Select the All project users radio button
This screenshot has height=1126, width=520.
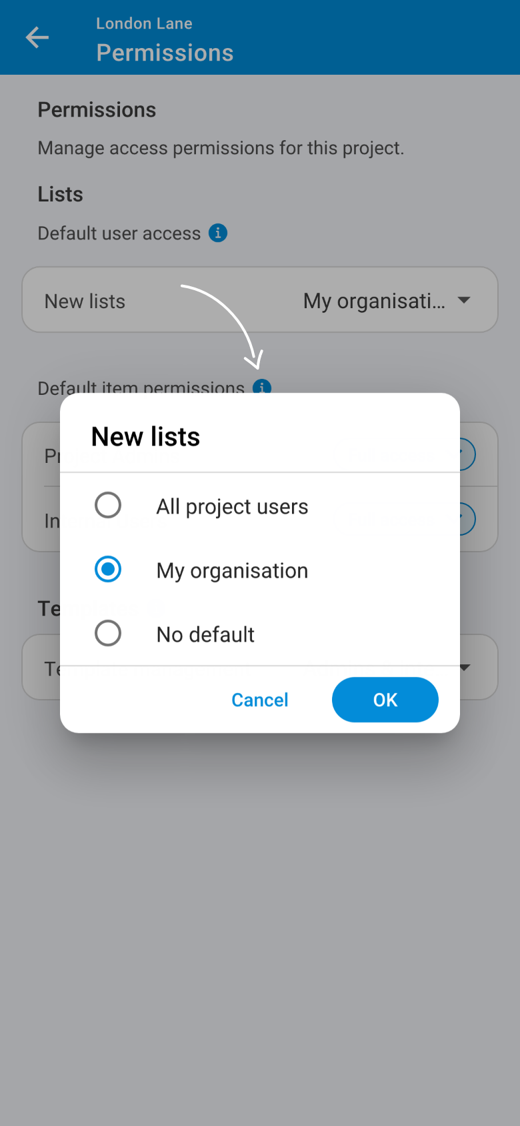pyautogui.click(x=108, y=505)
